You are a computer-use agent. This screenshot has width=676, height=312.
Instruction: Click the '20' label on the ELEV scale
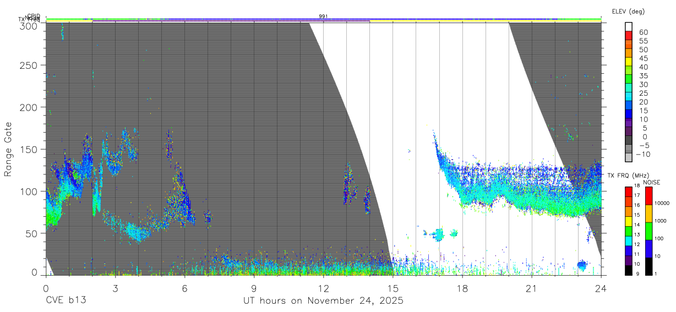(644, 102)
